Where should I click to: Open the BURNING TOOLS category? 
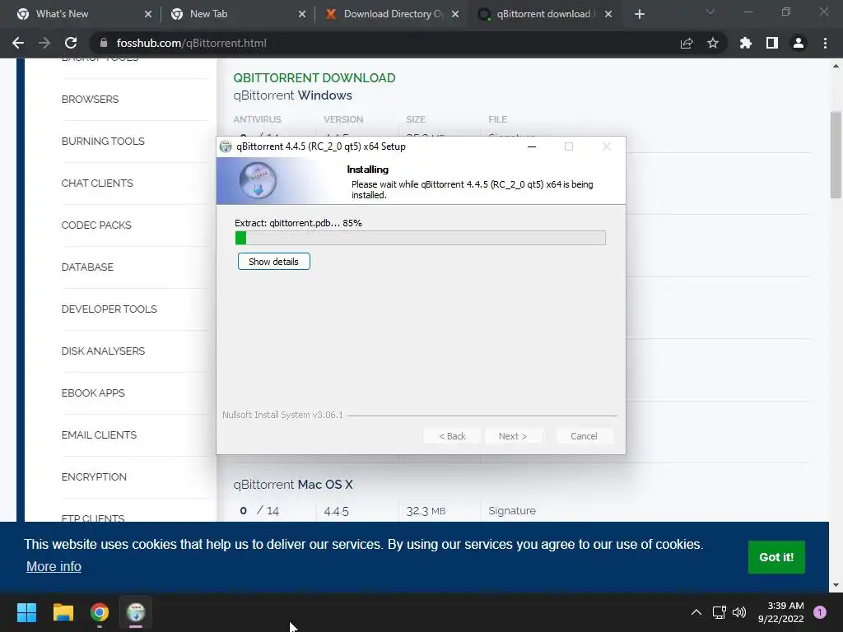pos(103,142)
